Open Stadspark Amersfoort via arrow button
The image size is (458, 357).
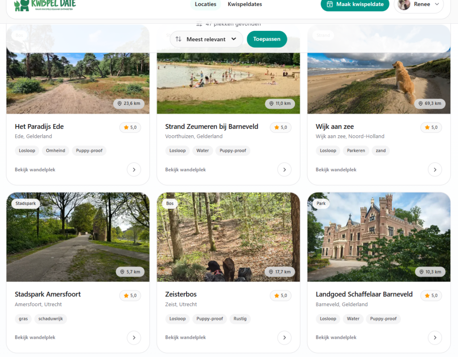tap(134, 337)
